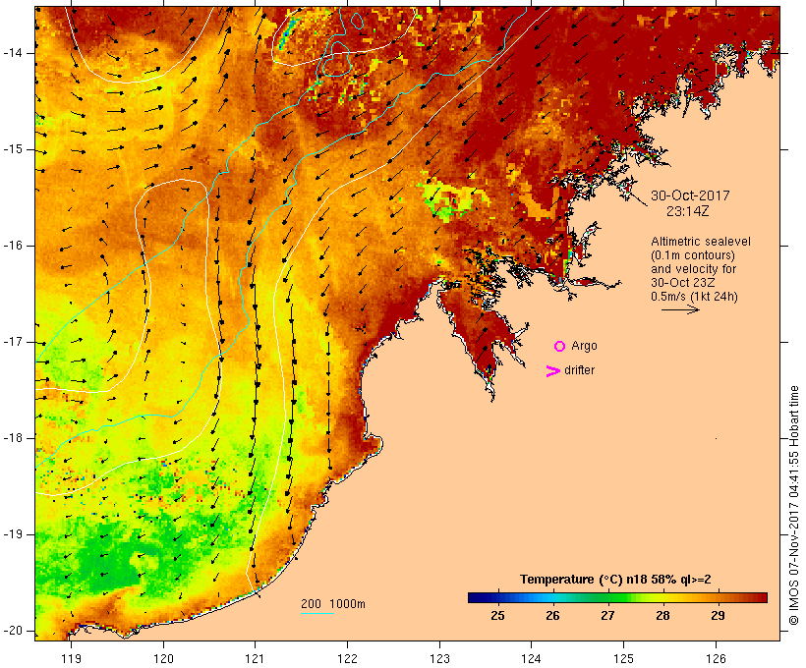Viewport: 806px width, 668px height.
Task: Click the longitude label 126
Action: coord(716,659)
